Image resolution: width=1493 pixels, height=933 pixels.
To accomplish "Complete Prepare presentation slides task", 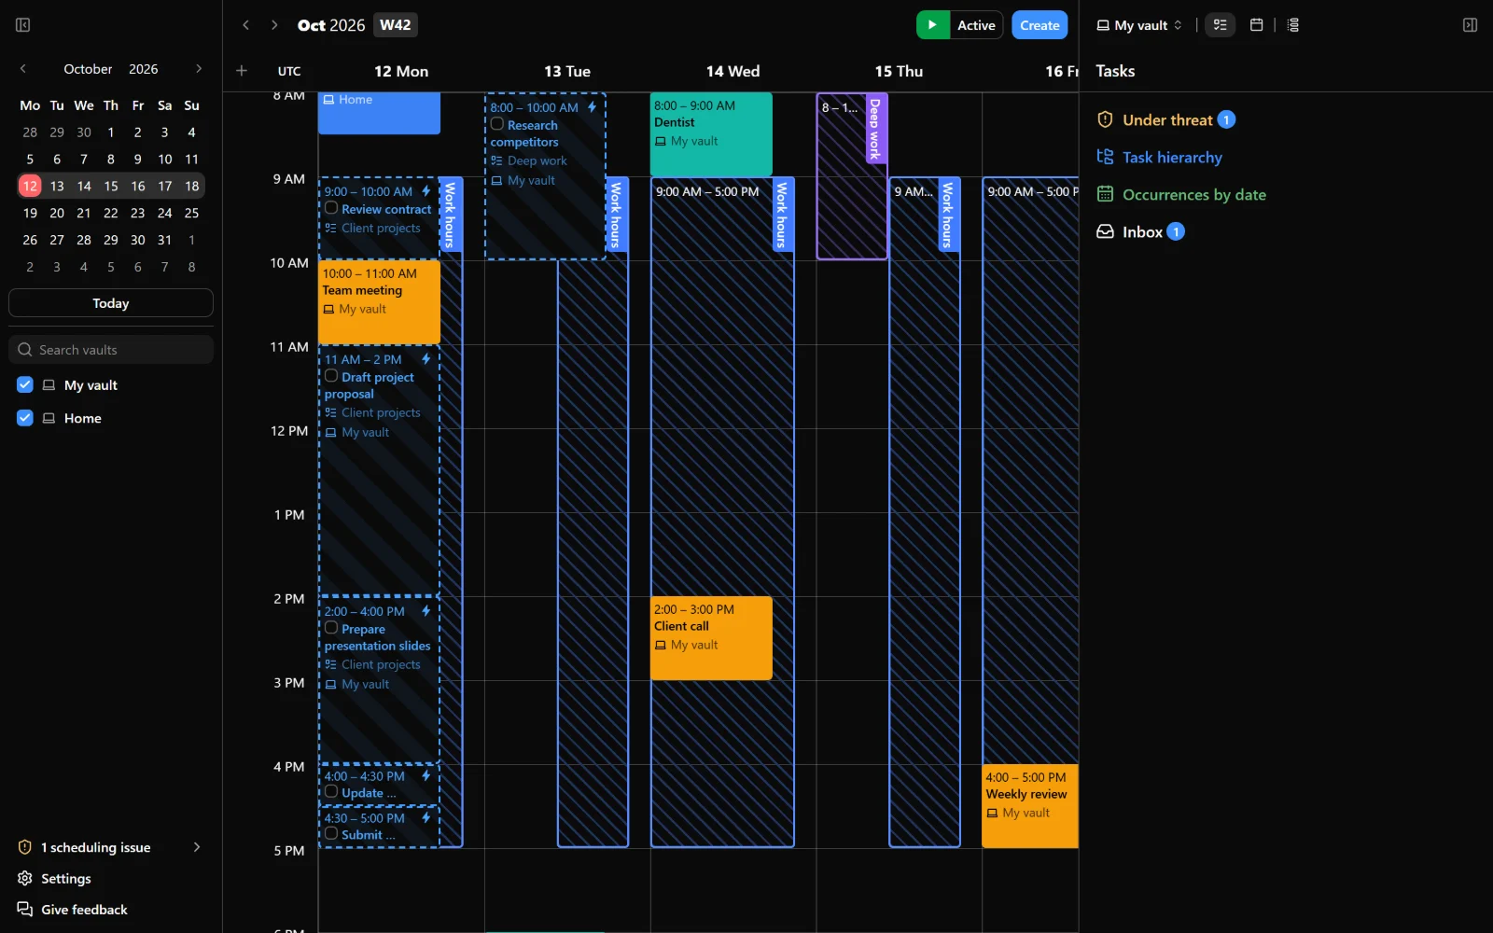I will point(331,628).
